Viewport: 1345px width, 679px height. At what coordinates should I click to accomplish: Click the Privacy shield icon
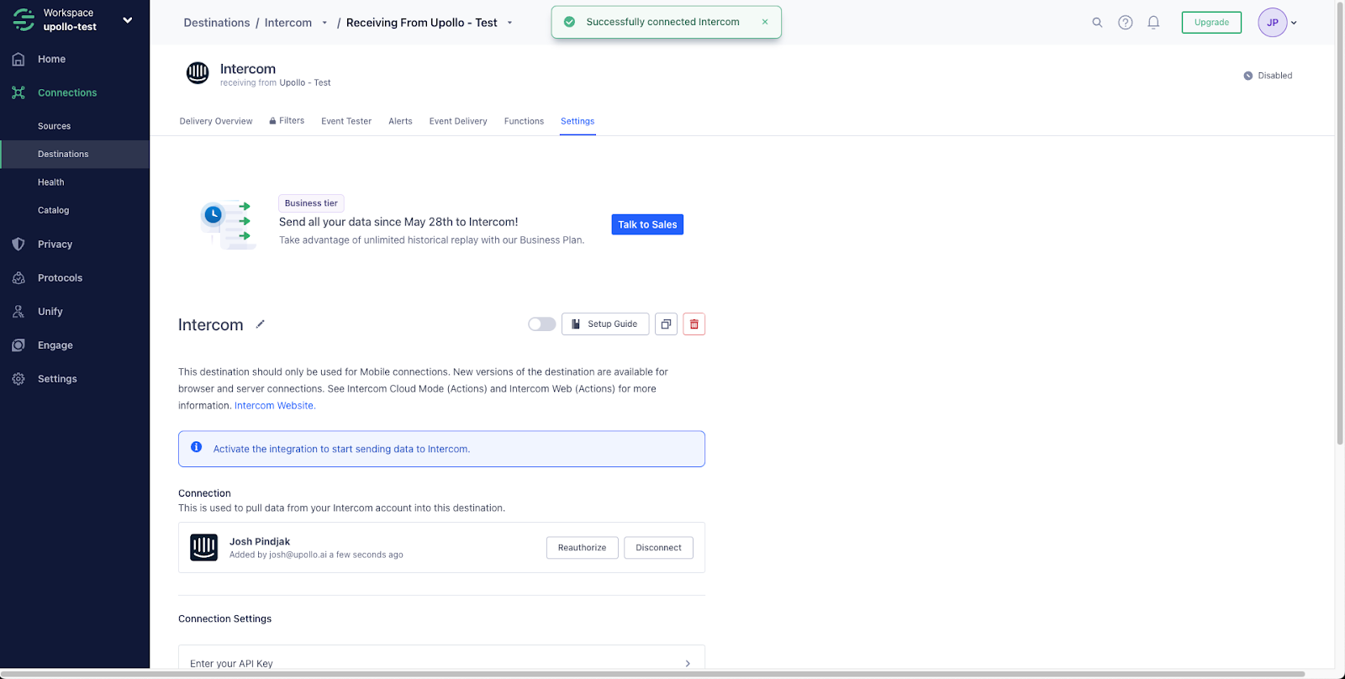[18, 244]
